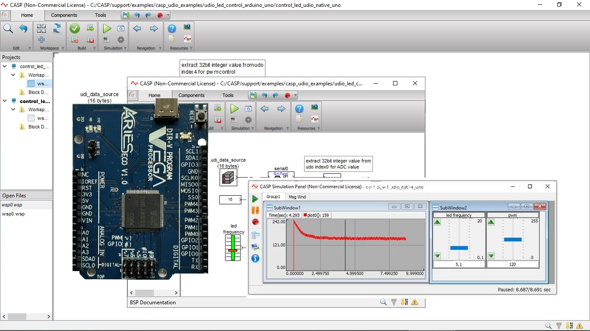Click the led frequency blue slider handle
Screen dimensions: 590x331
point(459,248)
